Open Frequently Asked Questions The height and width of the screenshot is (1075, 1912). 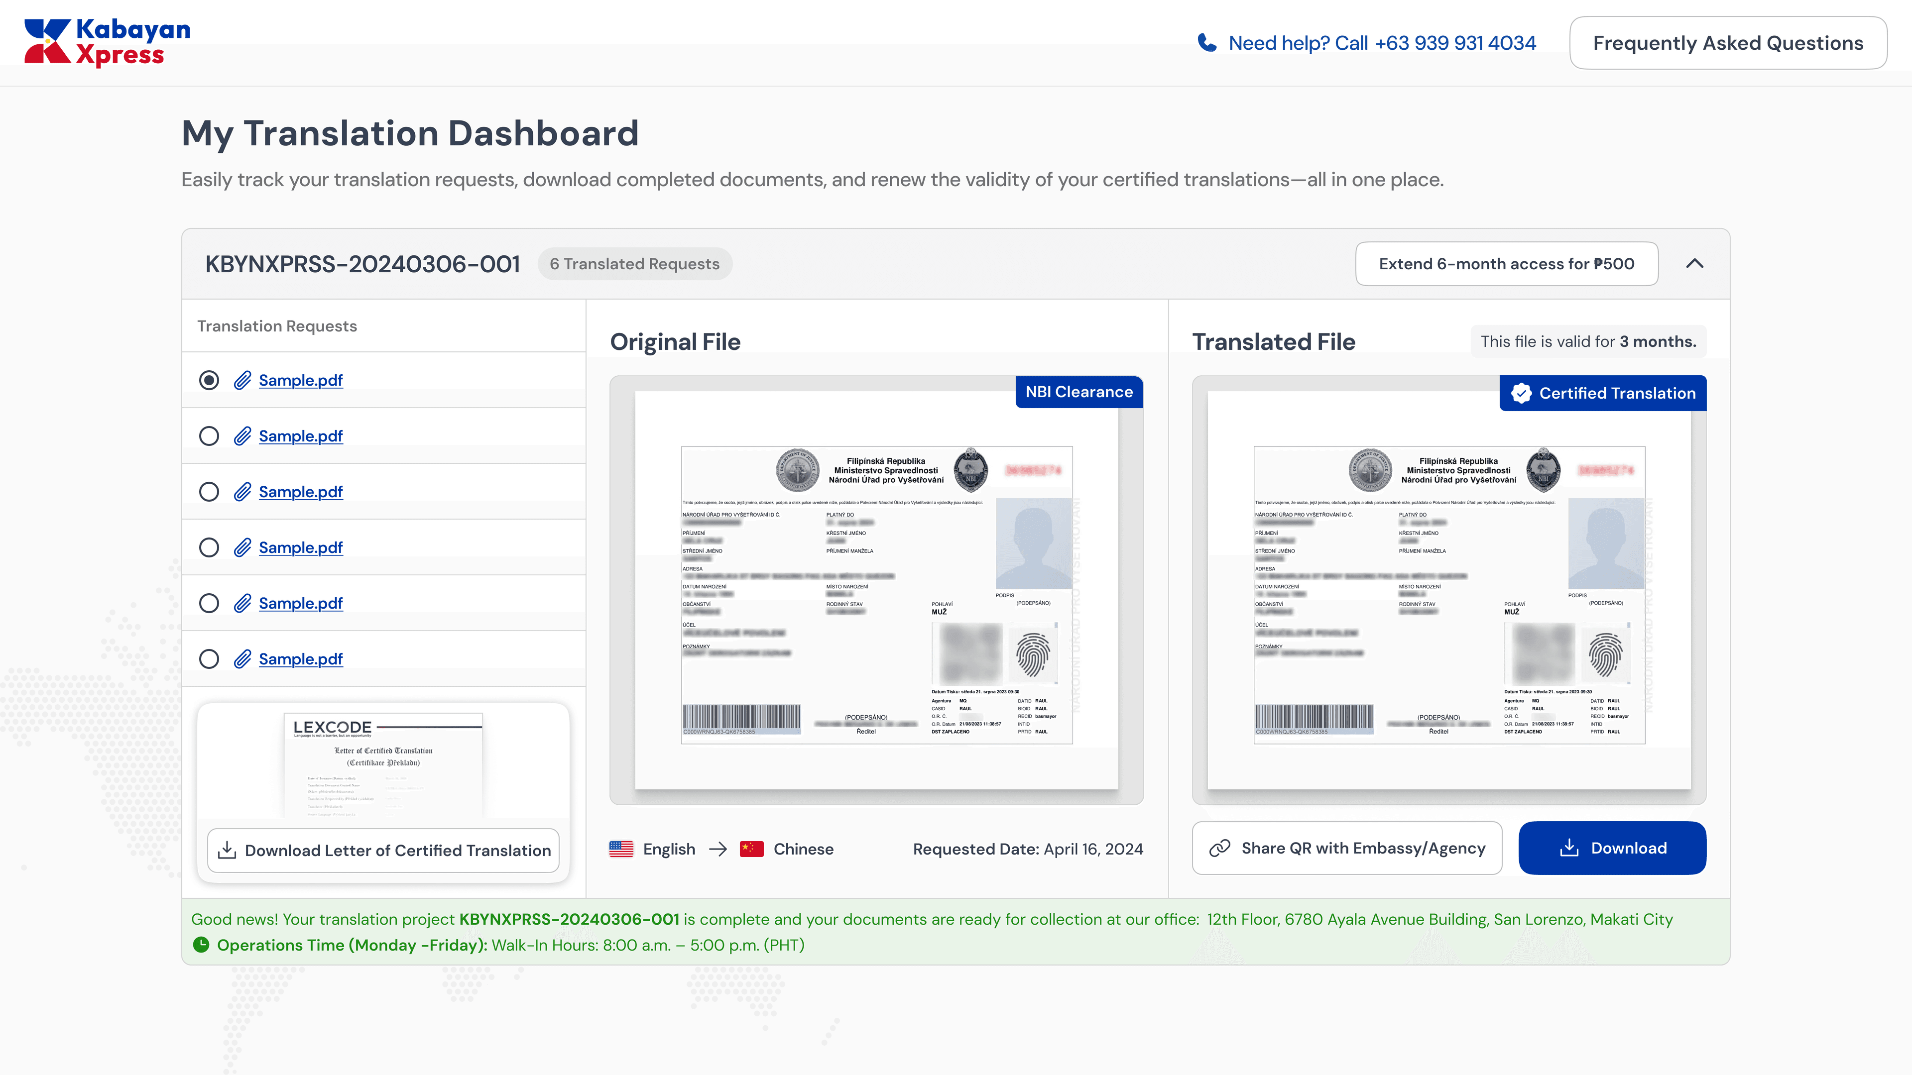(x=1728, y=43)
